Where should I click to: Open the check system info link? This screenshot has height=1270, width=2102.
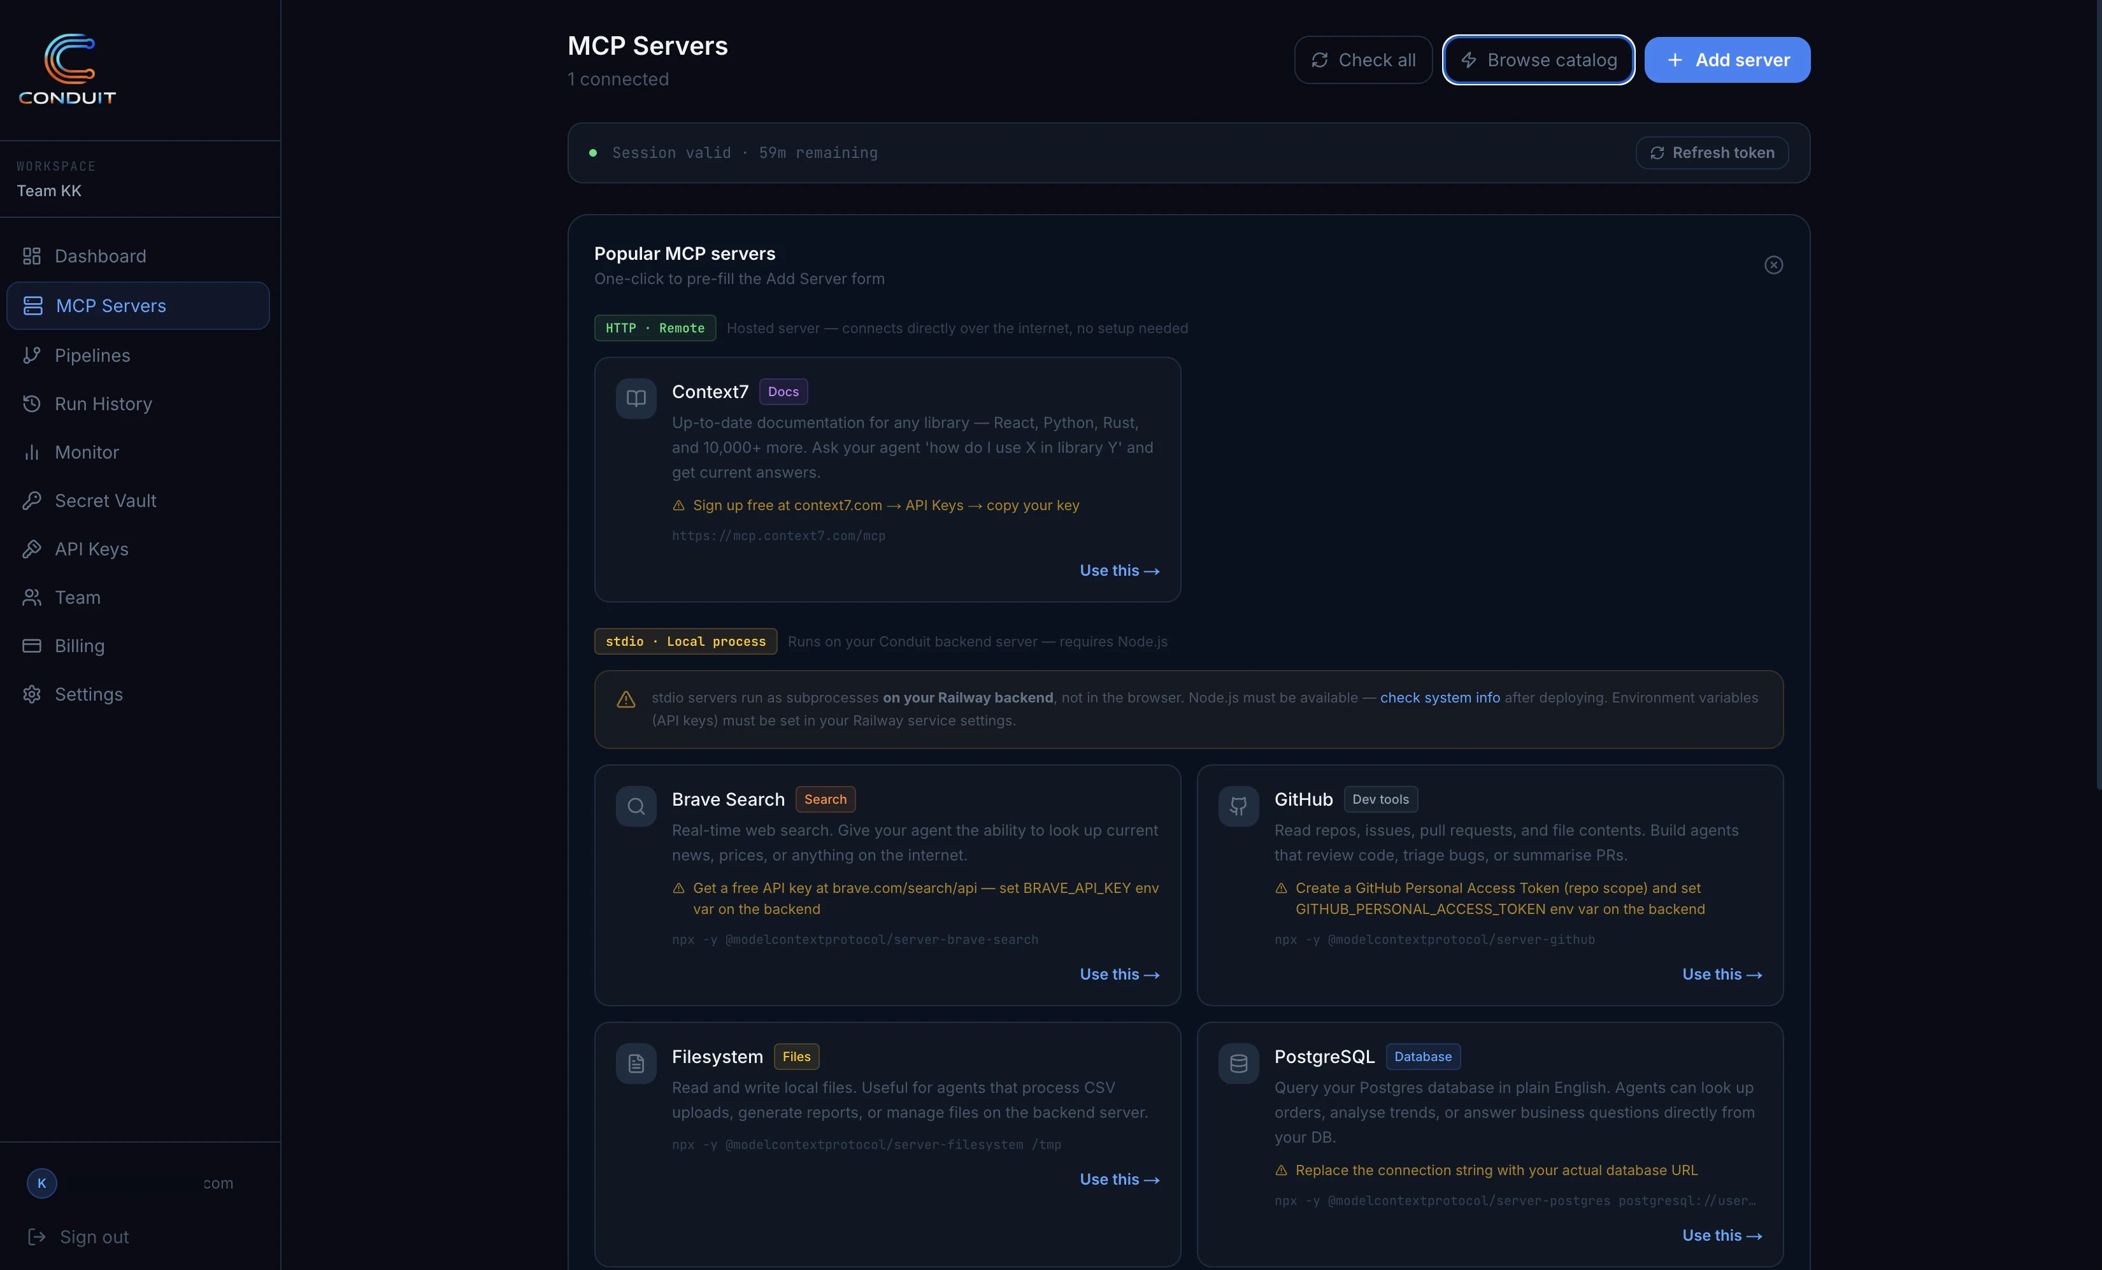1439,697
